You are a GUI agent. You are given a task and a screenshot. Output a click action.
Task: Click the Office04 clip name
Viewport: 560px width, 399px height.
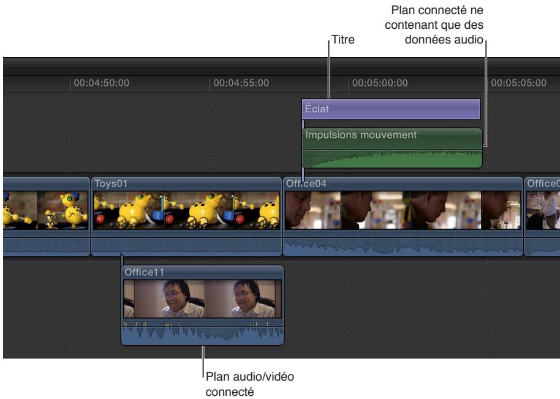(x=306, y=184)
